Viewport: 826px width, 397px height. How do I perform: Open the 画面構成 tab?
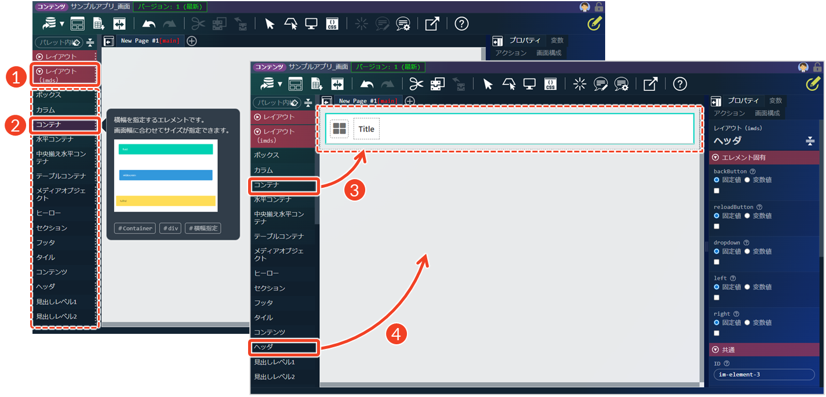[767, 113]
